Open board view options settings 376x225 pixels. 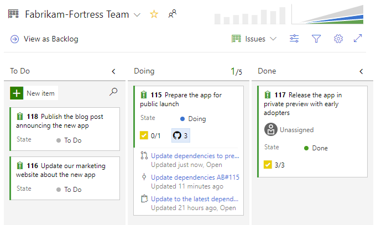point(294,39)
